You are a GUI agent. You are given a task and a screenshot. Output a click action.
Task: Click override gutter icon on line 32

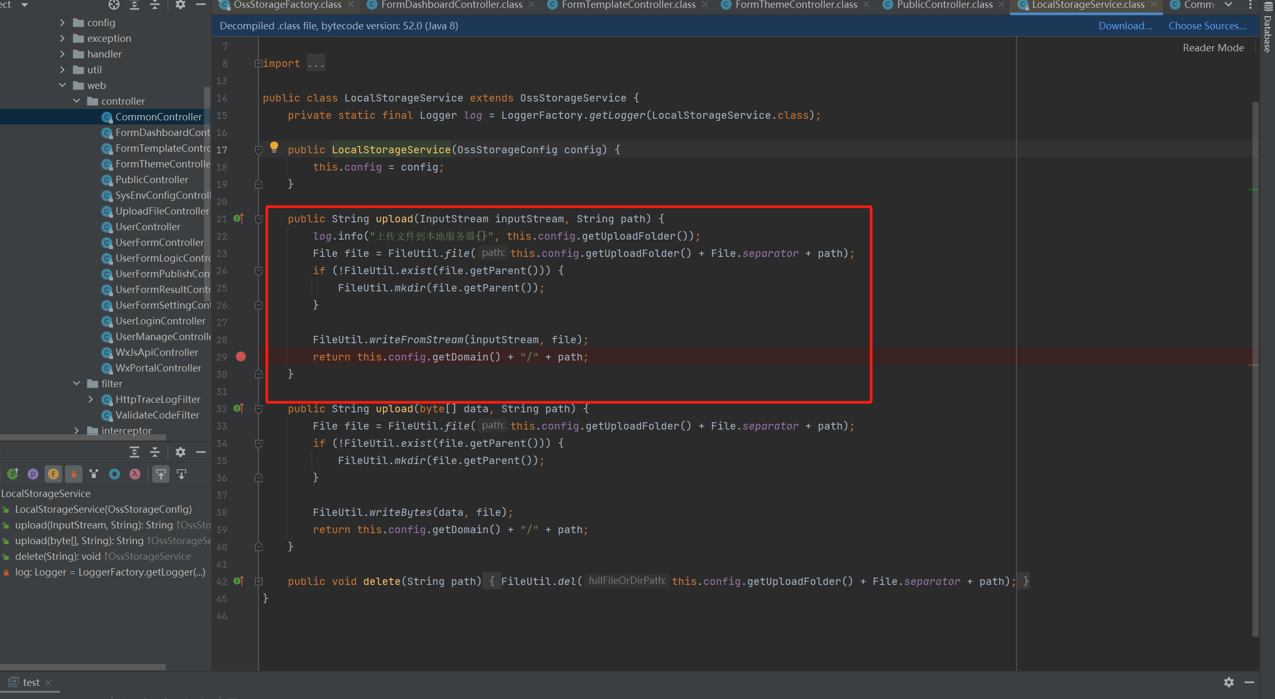pos(239,409)
